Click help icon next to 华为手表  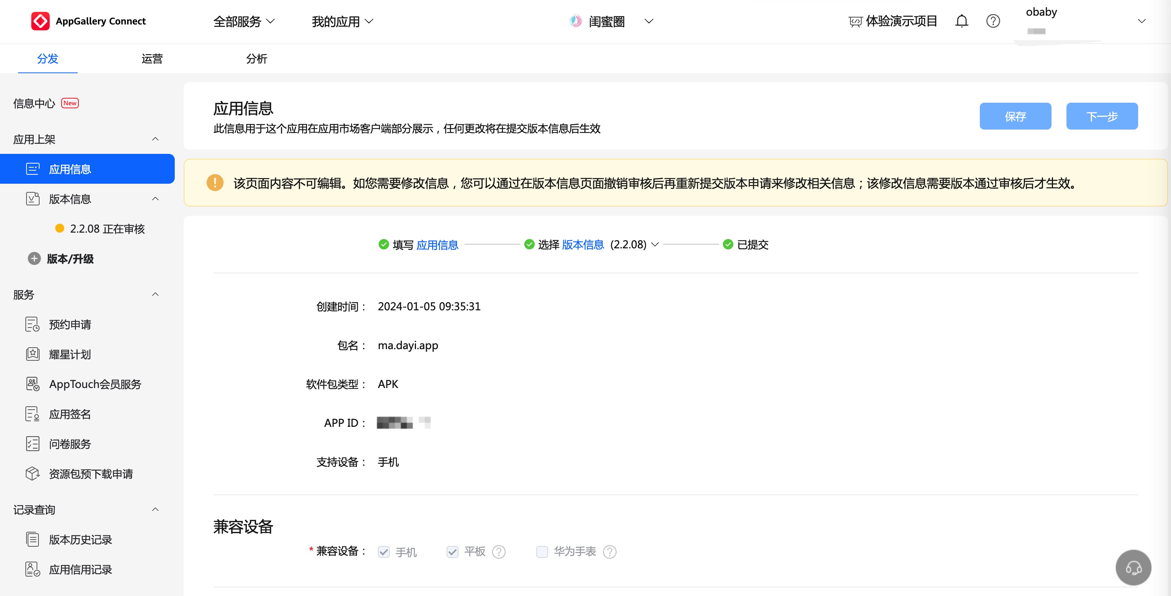609,552
